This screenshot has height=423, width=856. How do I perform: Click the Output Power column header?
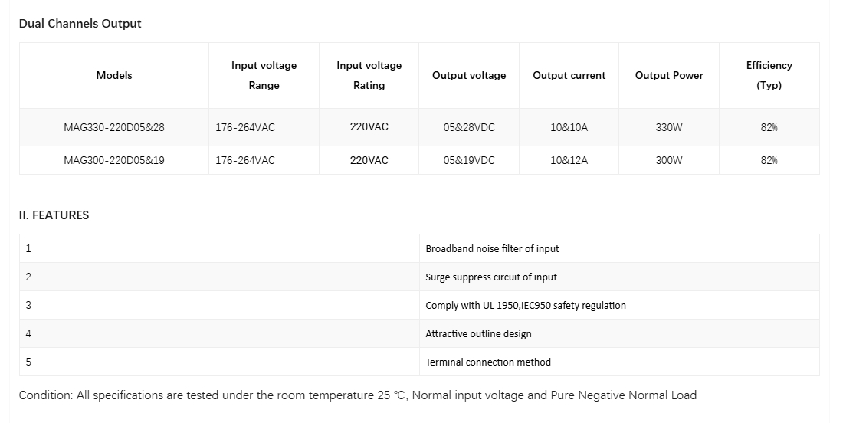click(669, 75)
